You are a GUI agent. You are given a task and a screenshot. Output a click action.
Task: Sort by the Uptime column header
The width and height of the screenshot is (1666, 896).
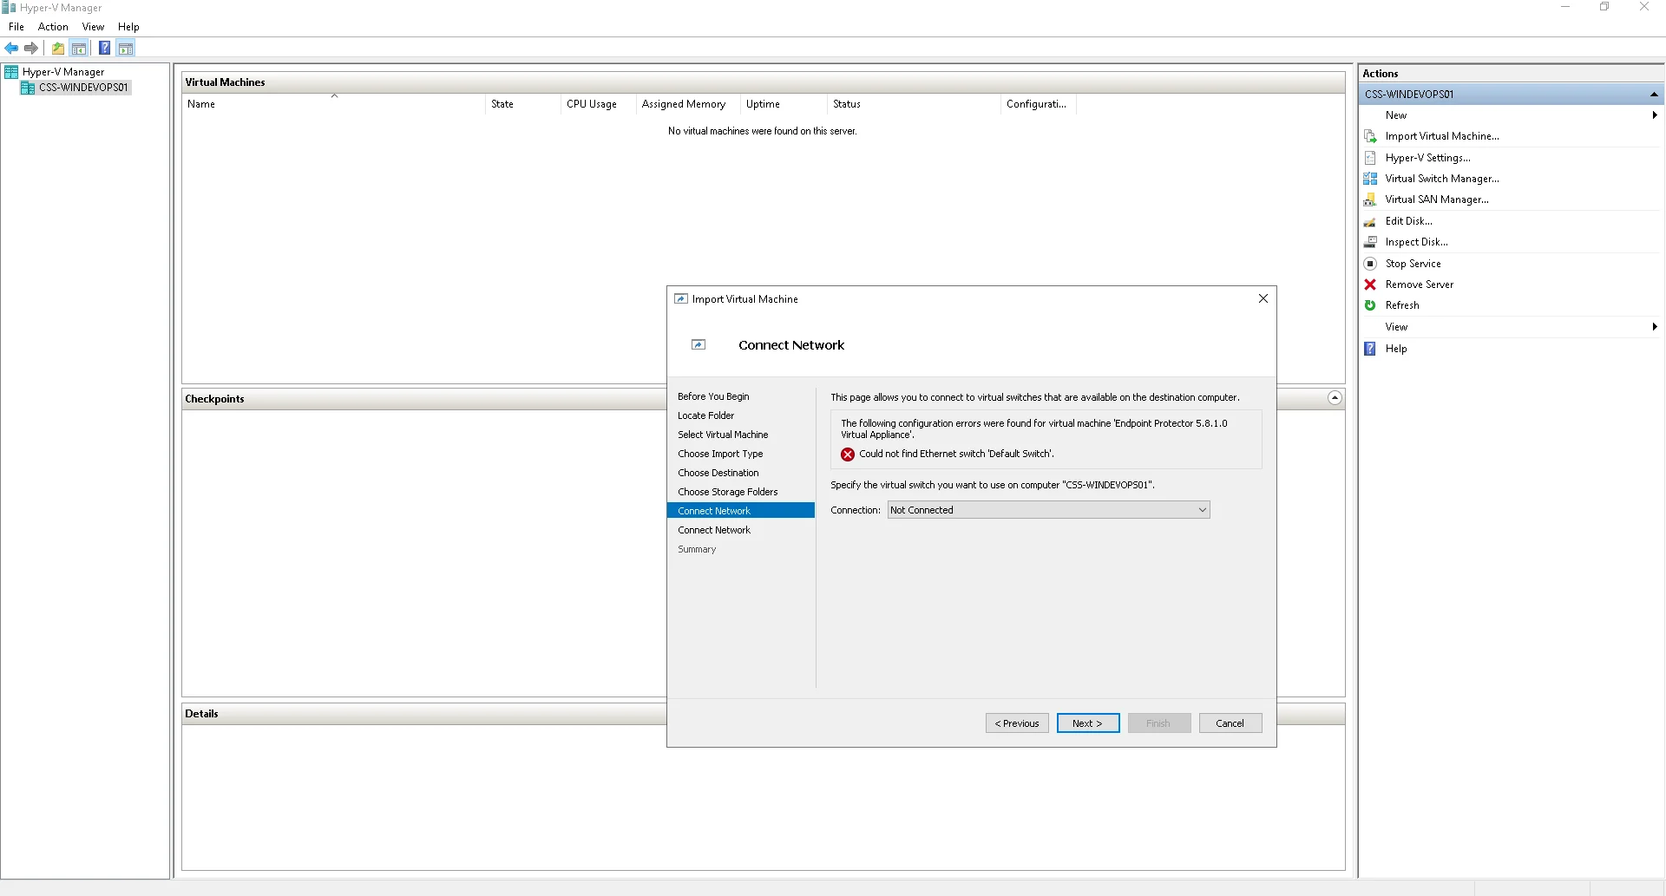784,104
